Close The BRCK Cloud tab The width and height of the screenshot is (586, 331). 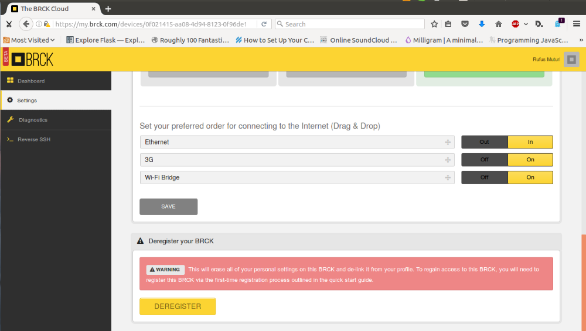(x=93, y=9)
